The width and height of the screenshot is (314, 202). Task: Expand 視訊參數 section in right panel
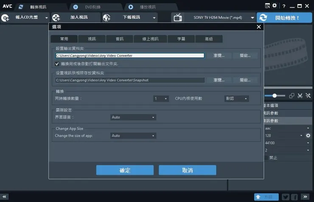pyautogui.click(x=288, y=113)
